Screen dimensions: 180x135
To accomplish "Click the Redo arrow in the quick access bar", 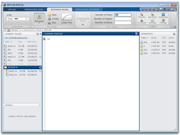I will point(146,9).
